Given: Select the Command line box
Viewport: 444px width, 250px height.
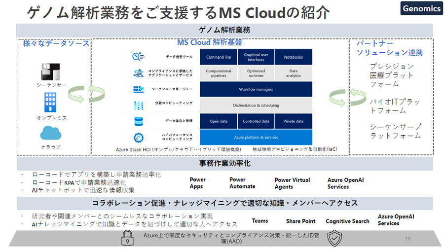Looking at the screenshot, I should [219, 57].
